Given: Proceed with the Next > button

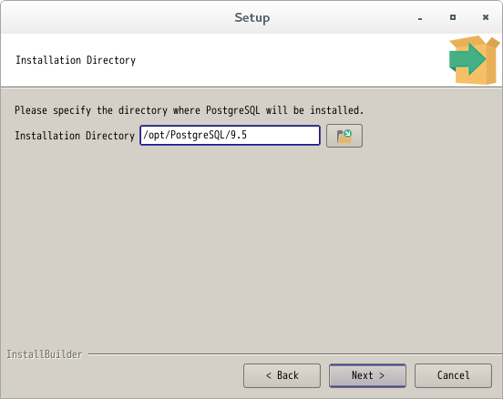Looking at the screenshot, I should 367,375.
